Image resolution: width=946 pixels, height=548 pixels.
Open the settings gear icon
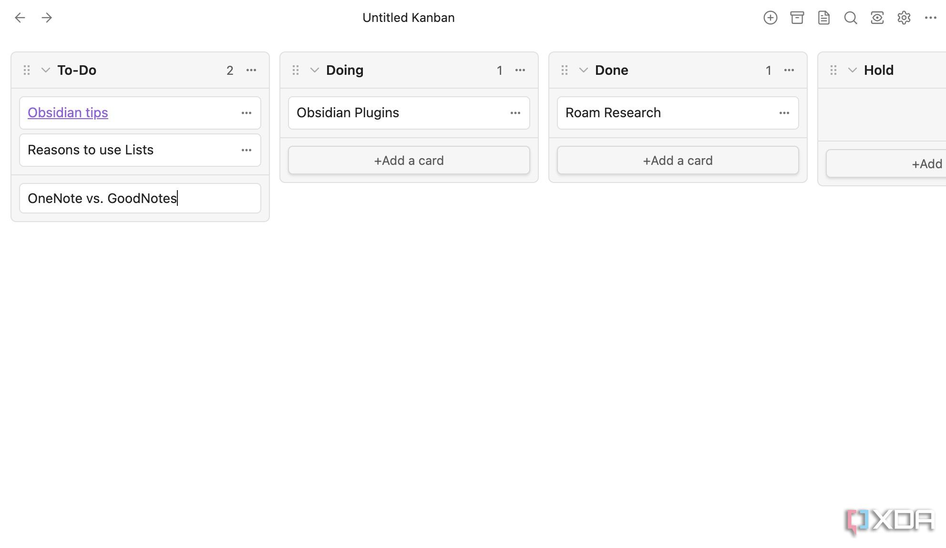(904, 18)
